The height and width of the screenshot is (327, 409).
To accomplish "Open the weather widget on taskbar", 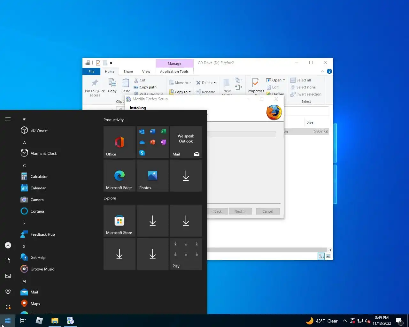I will (322, 321).
